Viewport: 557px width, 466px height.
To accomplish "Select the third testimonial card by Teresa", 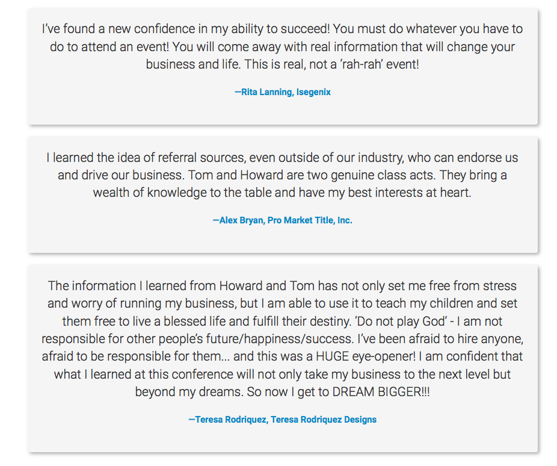I will [282, 358].
